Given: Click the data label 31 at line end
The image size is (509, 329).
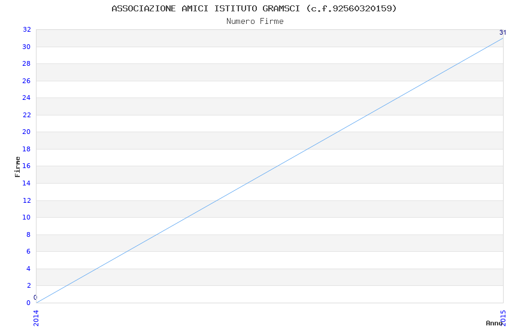Looking at the screenshot, I should 502,32.
